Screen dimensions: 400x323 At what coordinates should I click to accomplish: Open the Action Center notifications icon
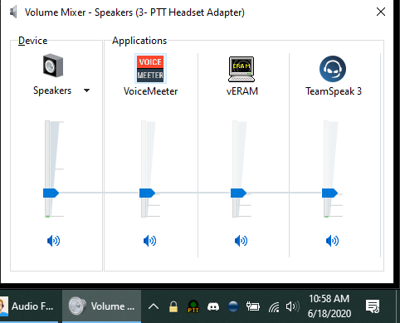coord(373,306)
